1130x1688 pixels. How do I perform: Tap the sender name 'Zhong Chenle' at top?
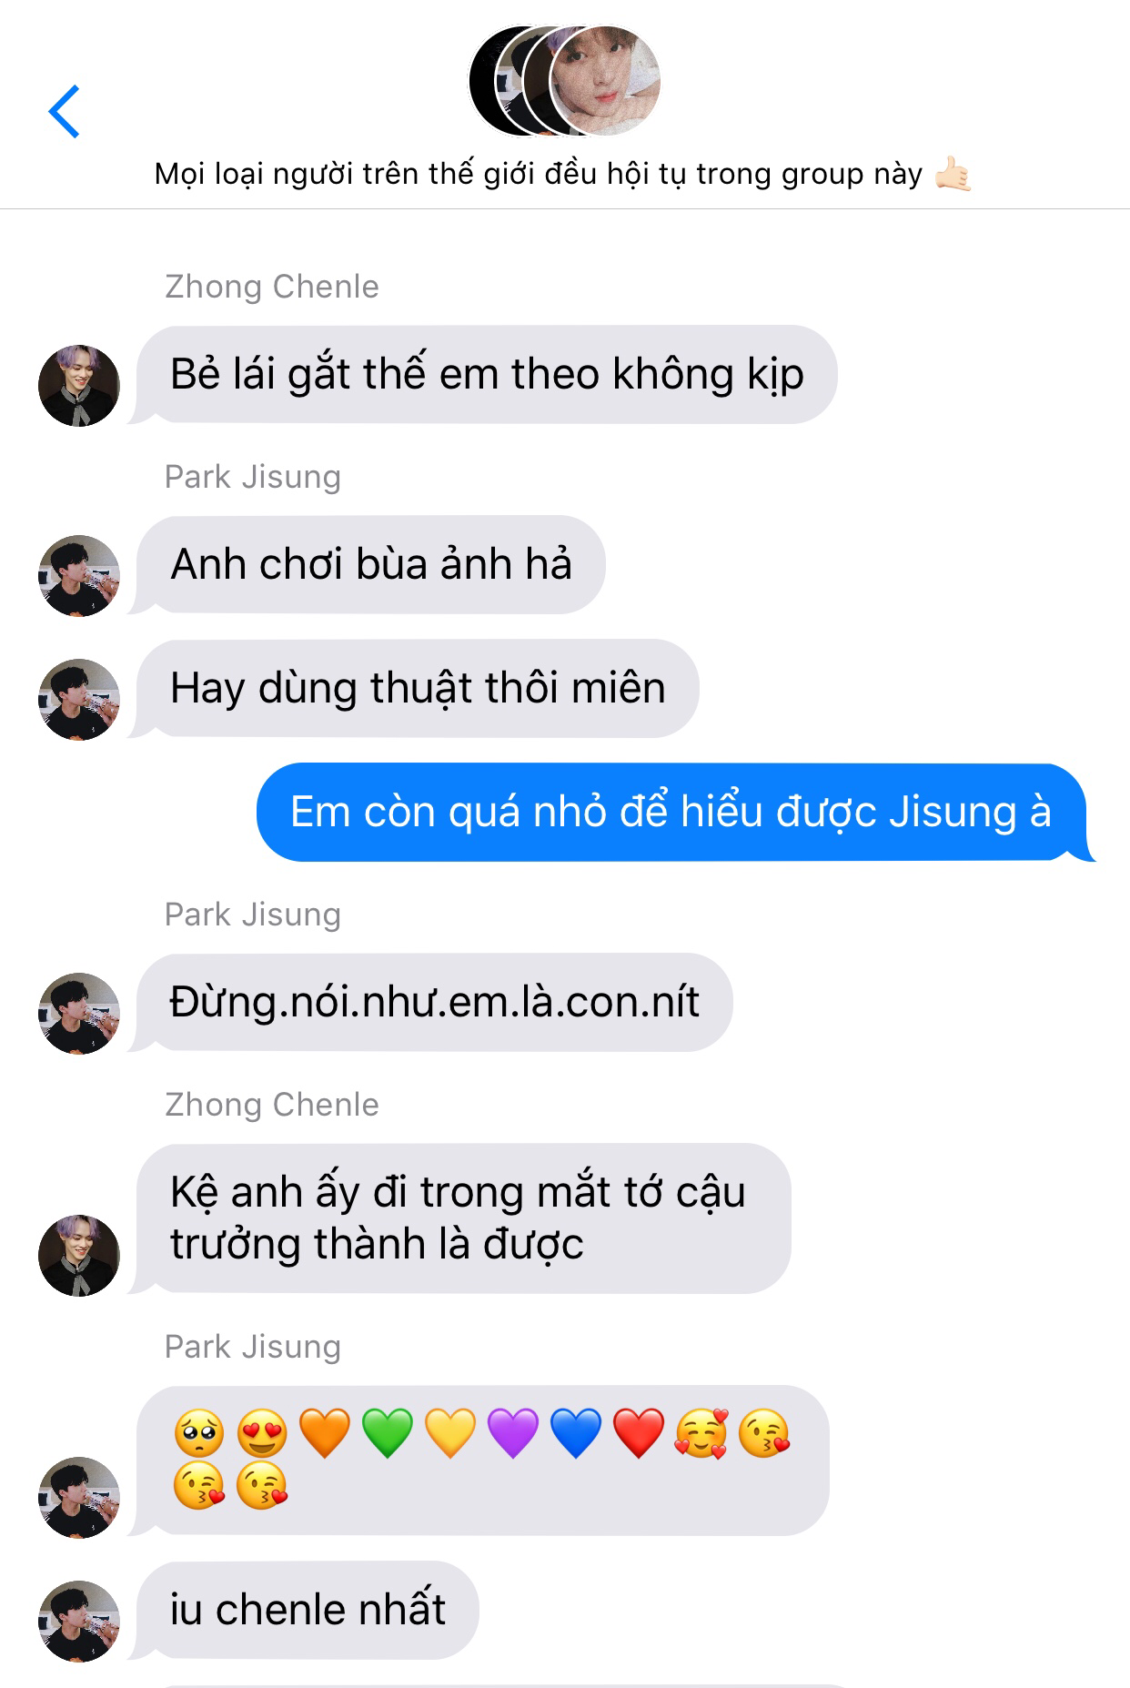[x=272, y=287]
